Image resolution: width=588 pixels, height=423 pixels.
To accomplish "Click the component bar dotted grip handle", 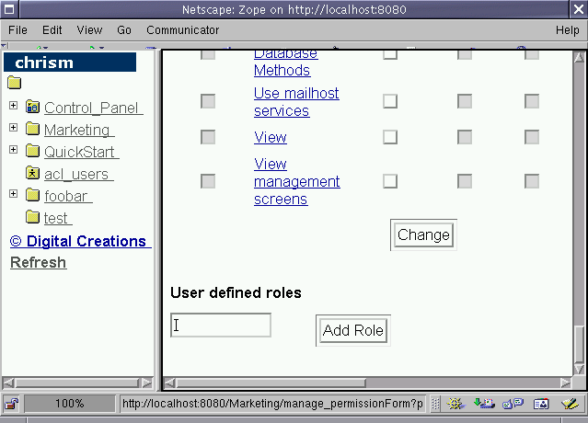I will (435, 404).
